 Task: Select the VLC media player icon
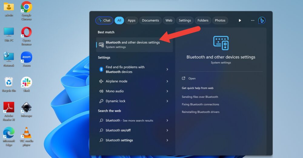point(26,137)
